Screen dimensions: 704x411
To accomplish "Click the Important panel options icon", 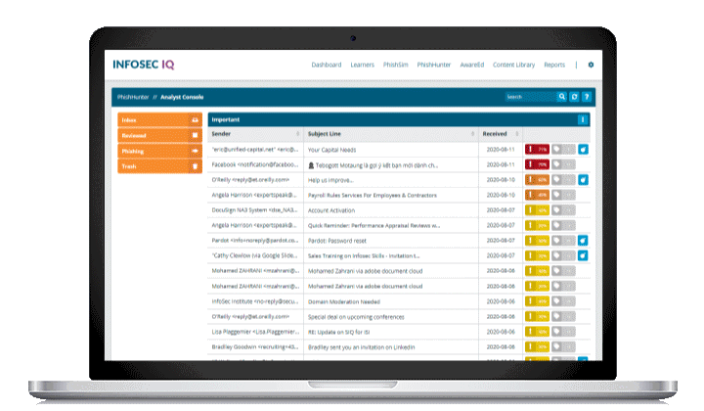I will (x=583, y=119).
